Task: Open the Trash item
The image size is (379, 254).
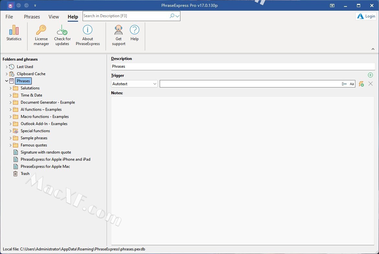Action: (25, 174)
